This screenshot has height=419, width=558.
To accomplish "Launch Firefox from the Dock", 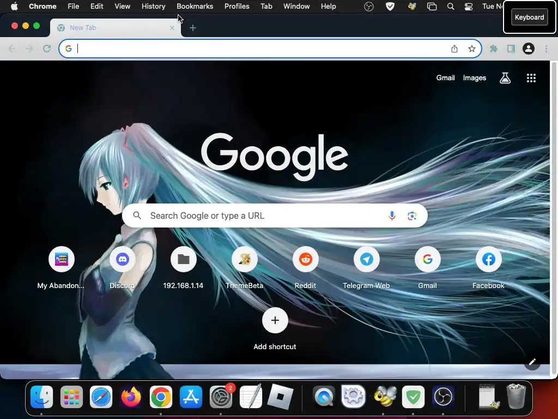I will pyautogui.click(x=131, y=397).
